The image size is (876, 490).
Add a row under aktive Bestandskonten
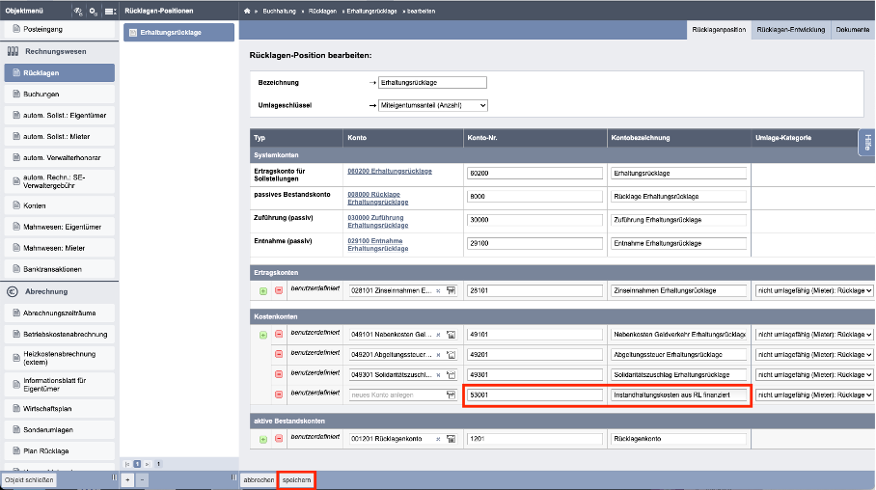263,439
